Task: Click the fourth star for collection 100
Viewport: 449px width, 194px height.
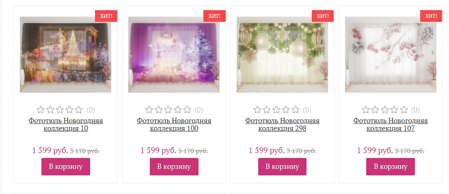Action: (177, 109)
